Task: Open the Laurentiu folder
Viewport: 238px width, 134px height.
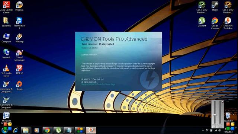Action: point(6,22)
